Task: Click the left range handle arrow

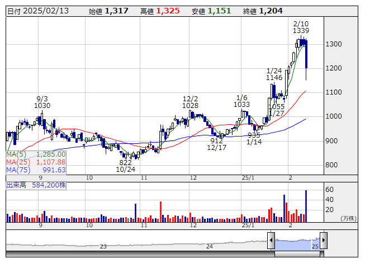Action: pyautogui.click(x=271, y=240)
